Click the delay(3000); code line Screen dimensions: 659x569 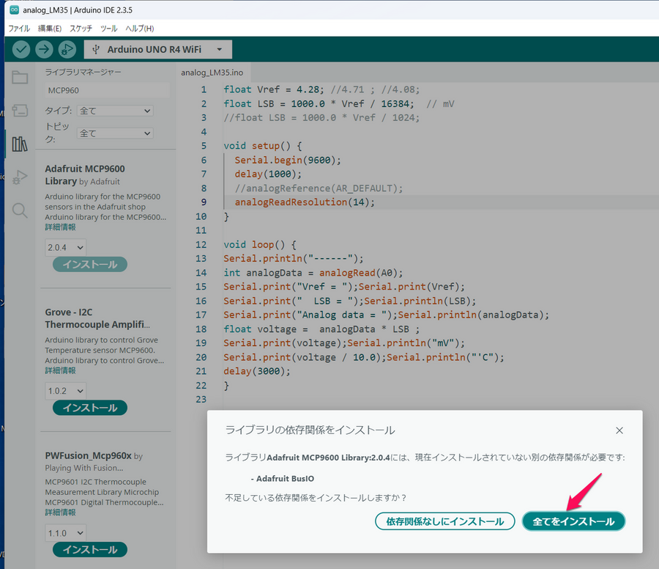[257, 372]
